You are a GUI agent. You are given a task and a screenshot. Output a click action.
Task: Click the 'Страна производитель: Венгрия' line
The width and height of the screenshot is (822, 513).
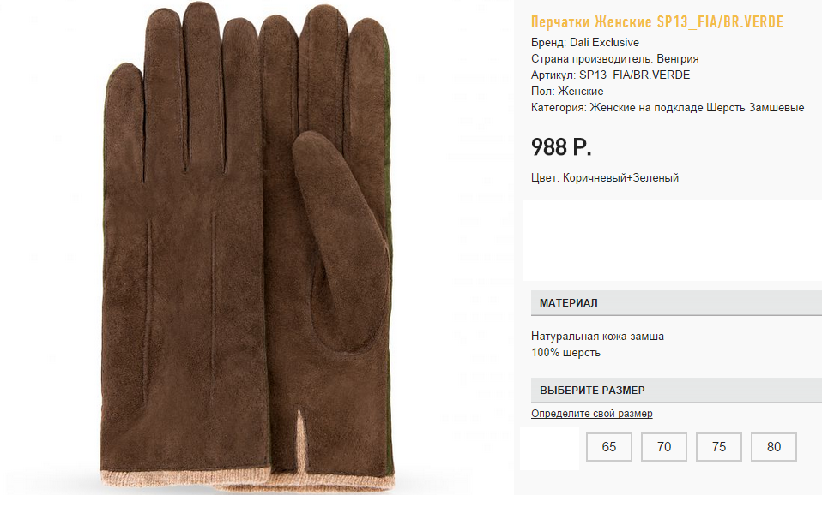click(x=615, y=58)
